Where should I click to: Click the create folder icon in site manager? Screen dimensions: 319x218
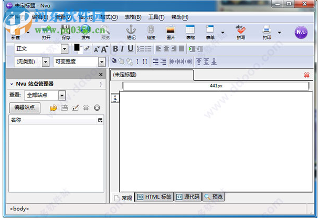coord(65,108)
